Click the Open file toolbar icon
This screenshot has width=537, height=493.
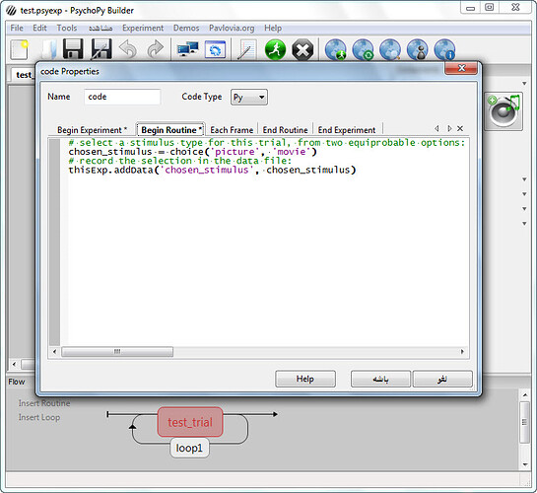point(49,49)
